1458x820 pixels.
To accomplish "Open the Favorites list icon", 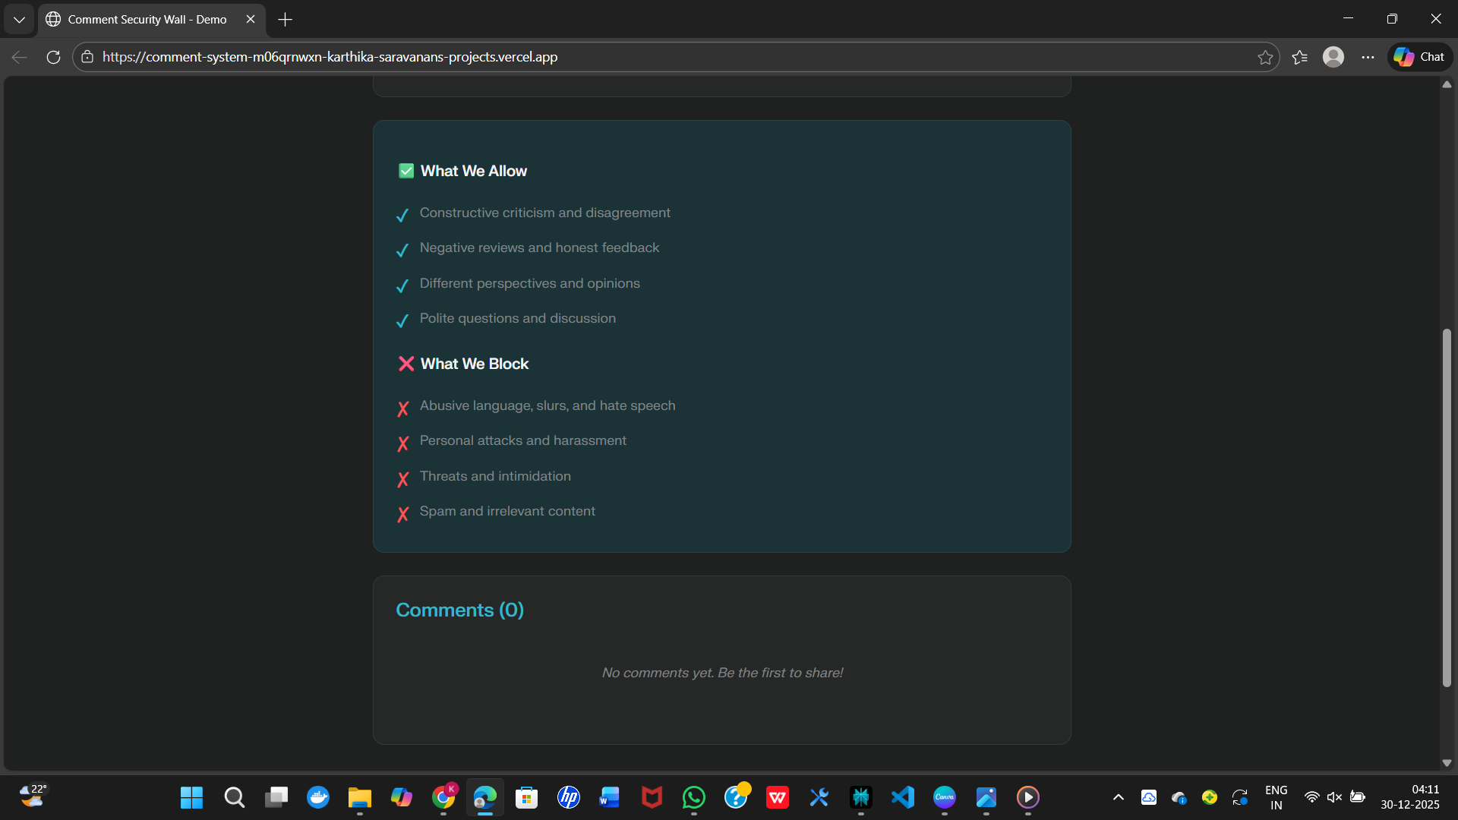I will click(1299, 57).
